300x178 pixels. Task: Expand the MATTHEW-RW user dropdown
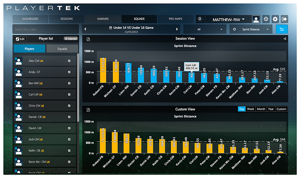(229, 20)
